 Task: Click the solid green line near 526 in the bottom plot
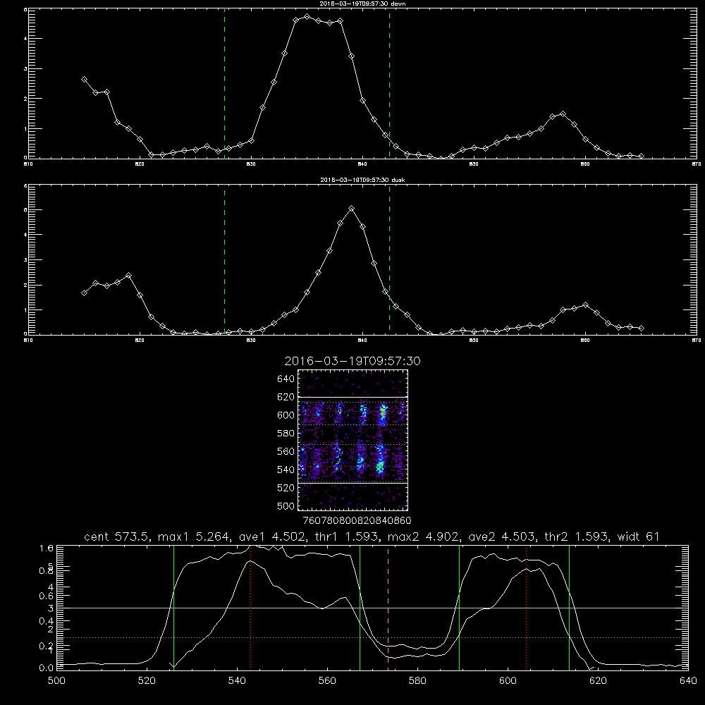173,608
